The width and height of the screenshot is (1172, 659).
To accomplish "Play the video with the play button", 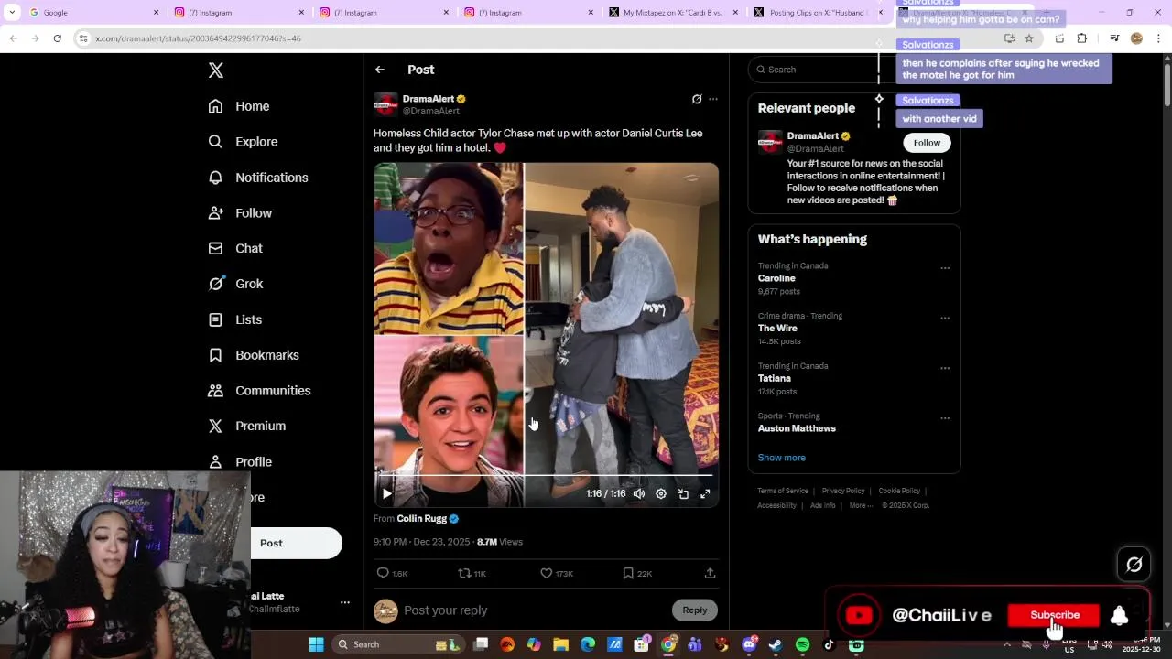I will pos(387,493).
